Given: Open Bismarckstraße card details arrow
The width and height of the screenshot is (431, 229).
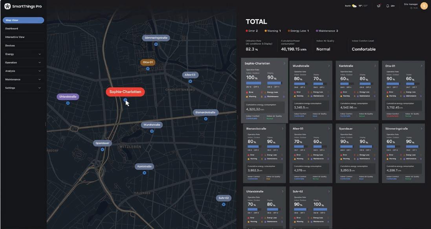Looking at the screenshot, I should (282, 129).
